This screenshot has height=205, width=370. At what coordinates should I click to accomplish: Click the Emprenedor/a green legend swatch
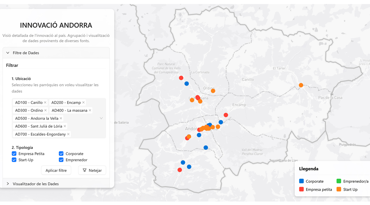339,181
